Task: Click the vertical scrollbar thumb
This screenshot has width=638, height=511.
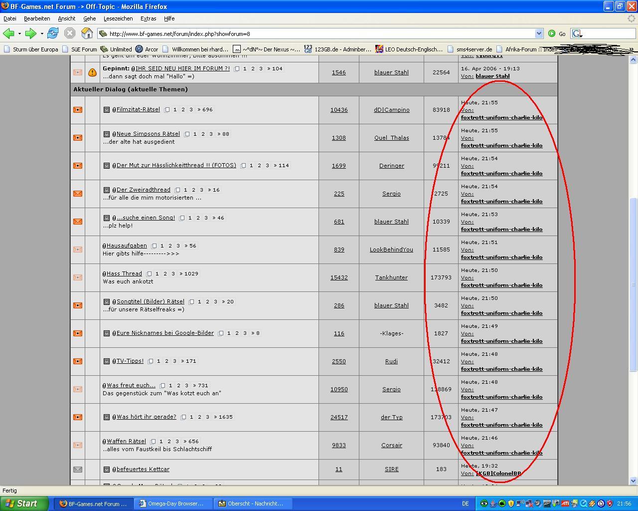Action: point(634,284)
